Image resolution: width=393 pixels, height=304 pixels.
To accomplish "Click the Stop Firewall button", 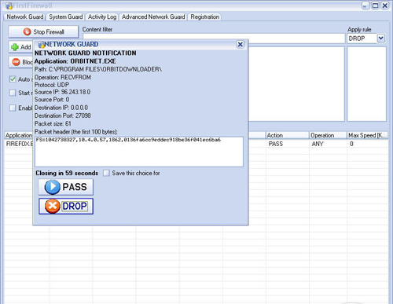I will (43, 31).
